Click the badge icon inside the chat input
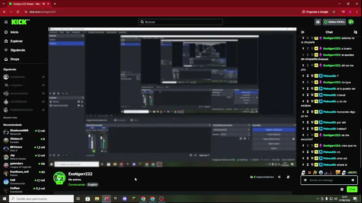The image size is (362, 203). pos(305,180)
